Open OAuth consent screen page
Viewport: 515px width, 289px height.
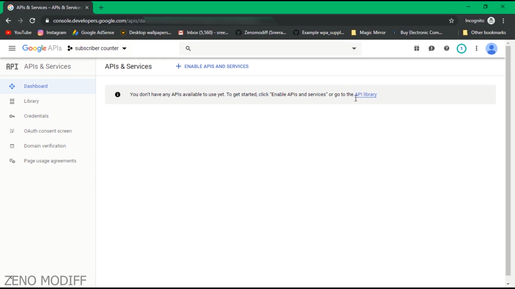(48, 131)
